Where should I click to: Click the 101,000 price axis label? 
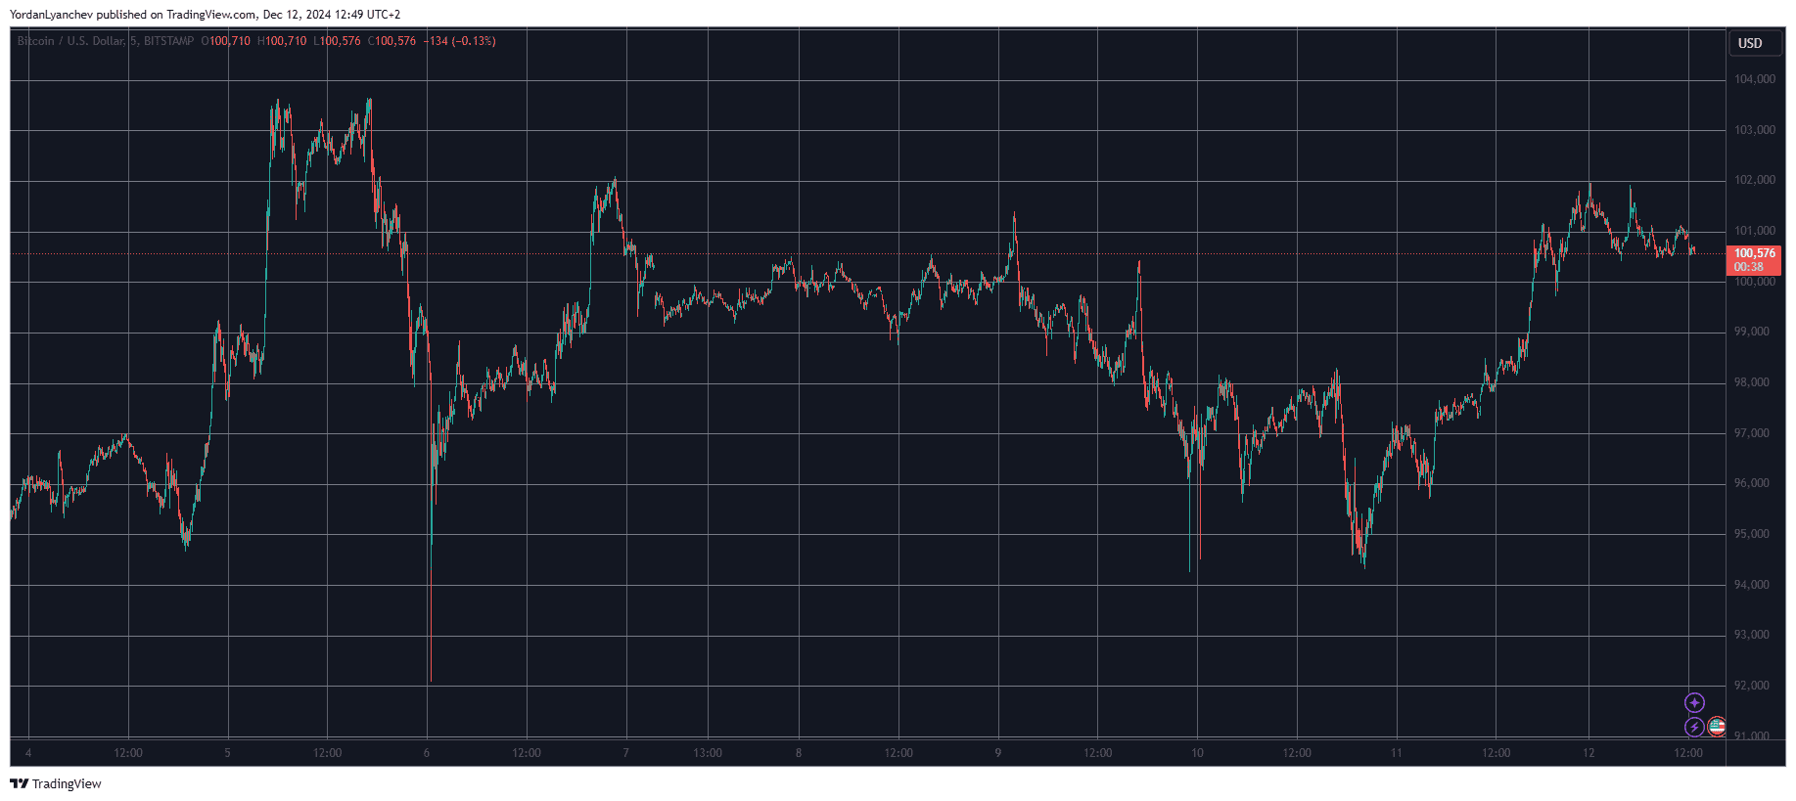[x=1755, y=231]
